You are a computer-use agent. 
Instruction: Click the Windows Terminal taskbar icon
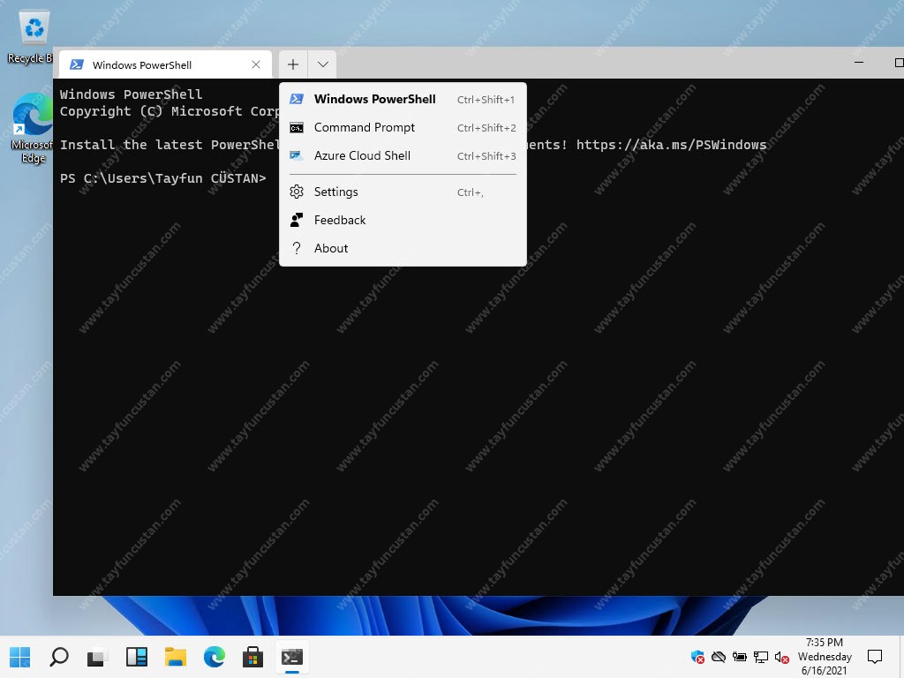pos(291,657)
